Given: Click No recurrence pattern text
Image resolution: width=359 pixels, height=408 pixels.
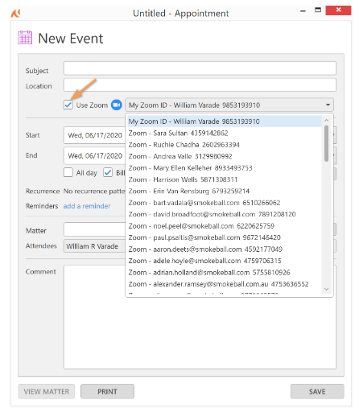Looking at the screenshot, I should [x=94, y=192].
